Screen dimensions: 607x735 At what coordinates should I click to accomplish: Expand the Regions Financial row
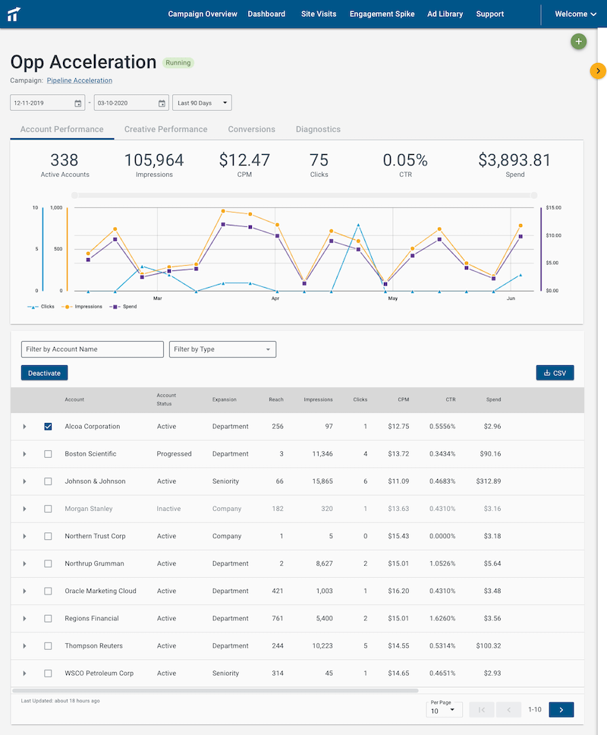pos(24,618)
